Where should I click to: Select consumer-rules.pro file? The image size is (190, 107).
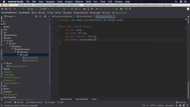pos(12,77)
